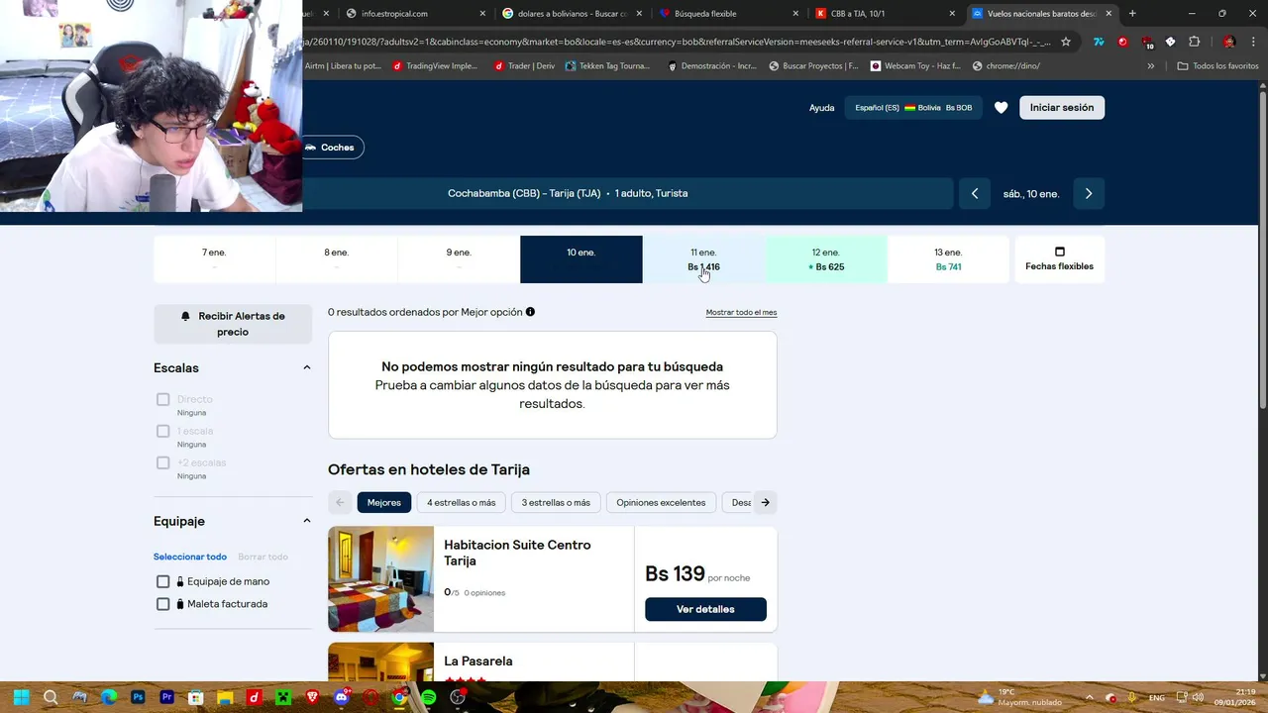Open the Chrome profile avatar

click(x=1229, y=42)
